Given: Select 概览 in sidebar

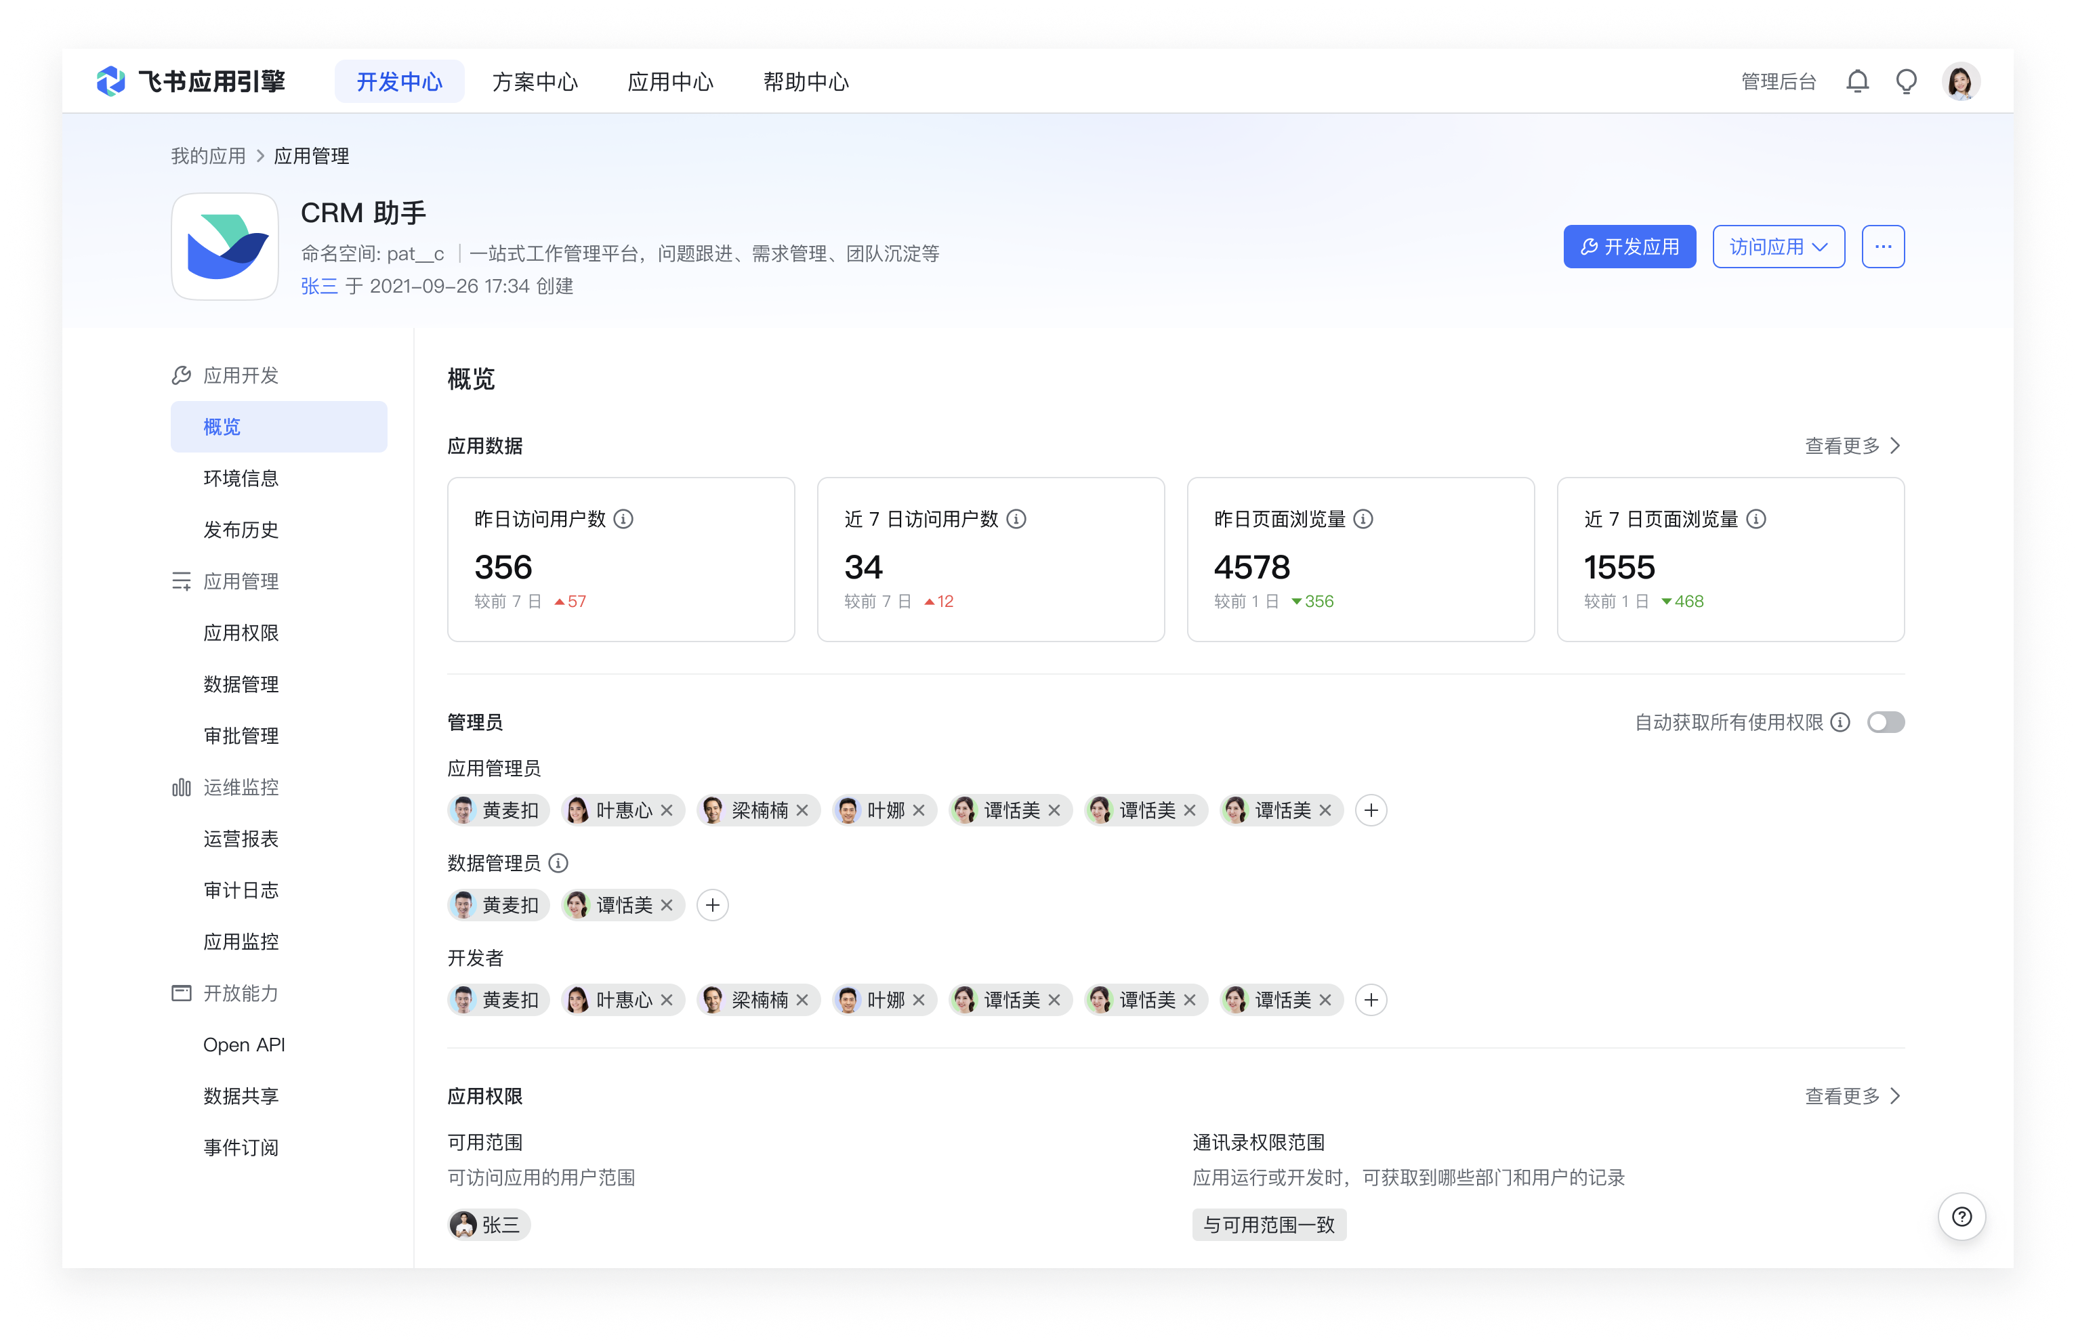Looking at the screenshot, I should 278,427.
